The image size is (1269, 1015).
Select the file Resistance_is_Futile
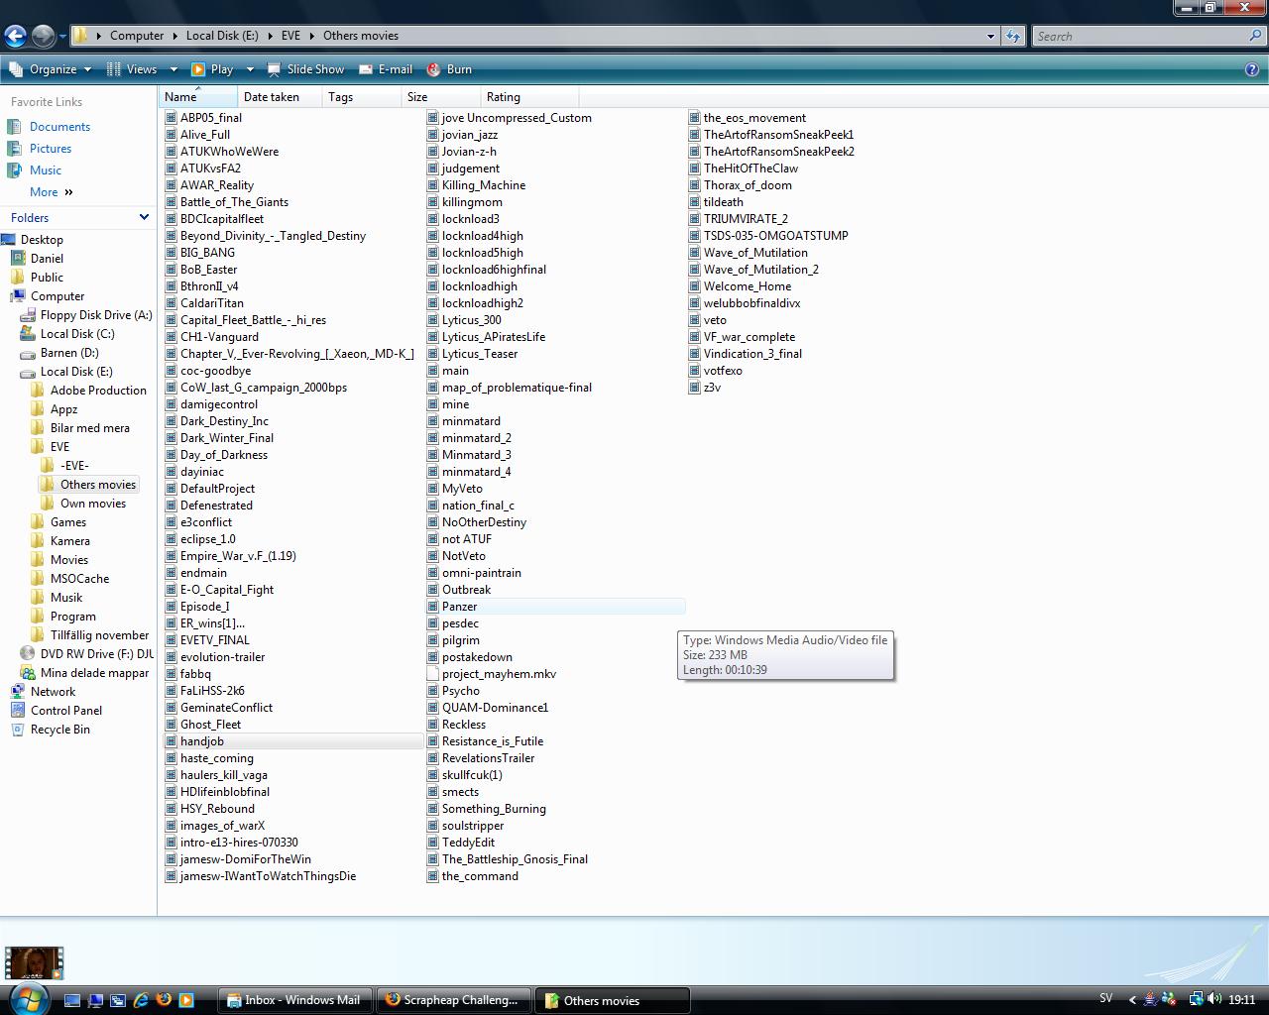click(493, 741)
